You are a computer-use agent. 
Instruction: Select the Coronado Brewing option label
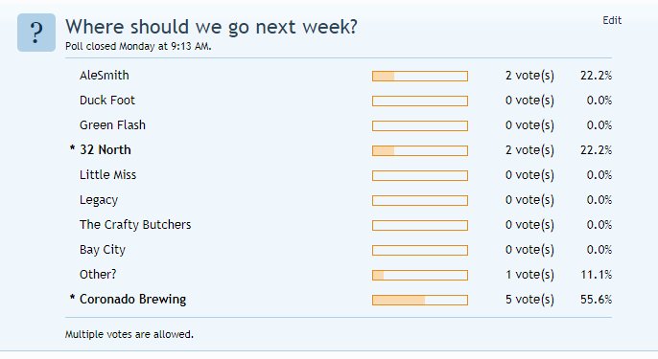(133, 300)
